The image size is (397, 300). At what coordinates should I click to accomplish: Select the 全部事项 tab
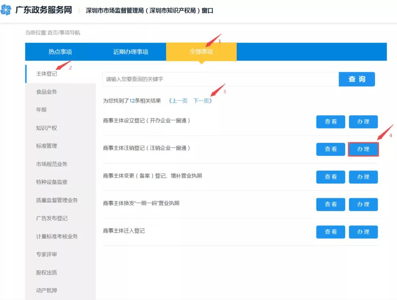[201, 52]
